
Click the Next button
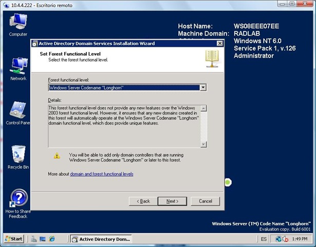pos(172,201)
